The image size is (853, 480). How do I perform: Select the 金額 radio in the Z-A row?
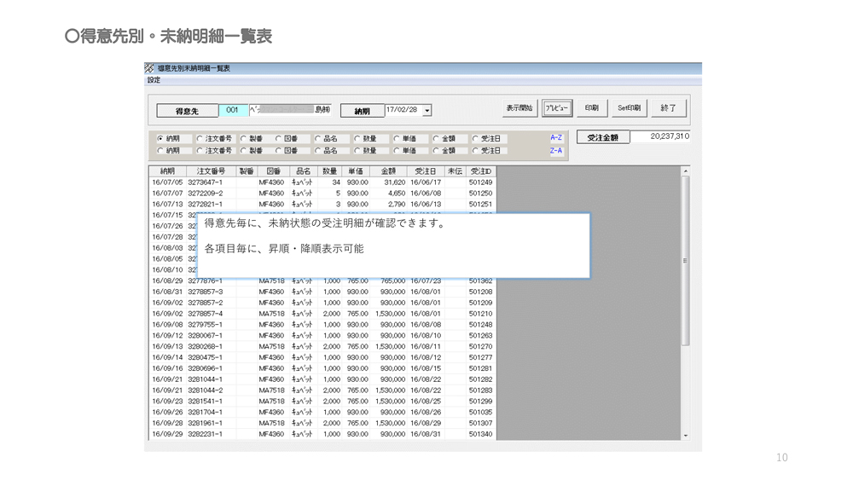tap(436, 151)
